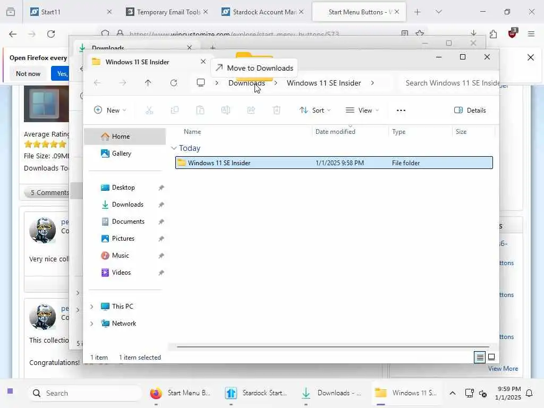Select Start Menu Buttons Firefox tab

[x=359, y=12]
